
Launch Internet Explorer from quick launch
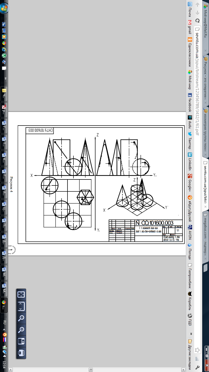click(4, 49)
